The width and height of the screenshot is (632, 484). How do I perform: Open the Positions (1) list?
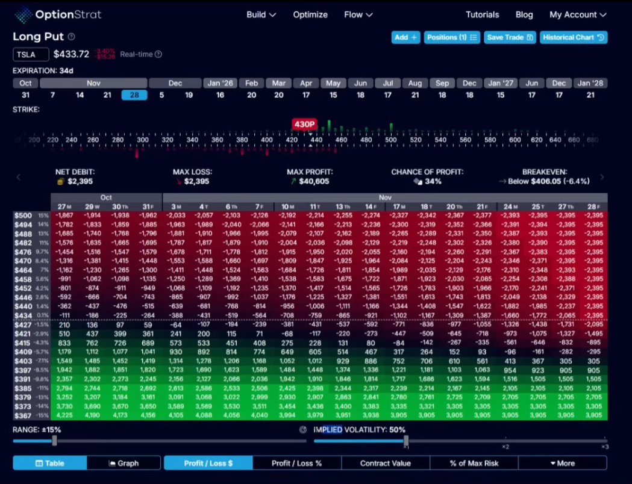(x=452, y=37)
